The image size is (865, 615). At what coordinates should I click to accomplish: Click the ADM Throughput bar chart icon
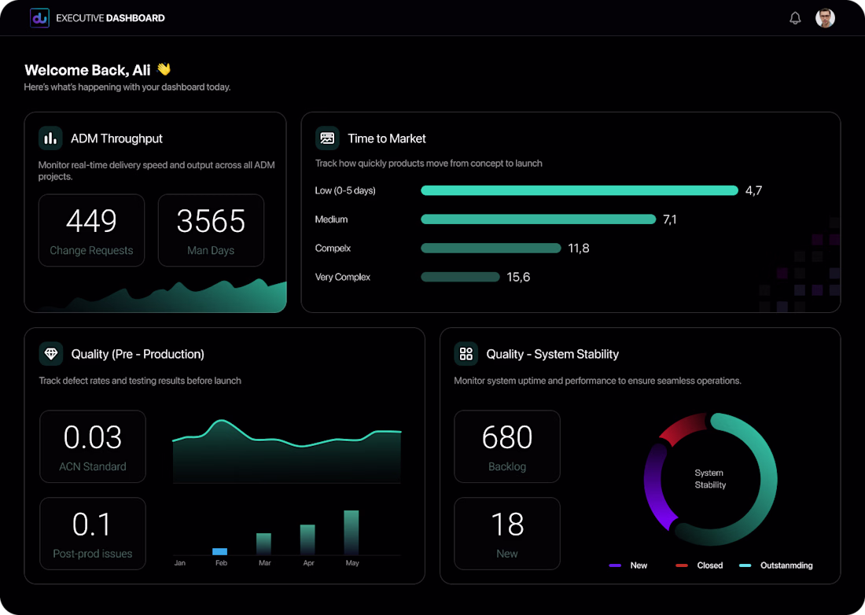point(50,138)
